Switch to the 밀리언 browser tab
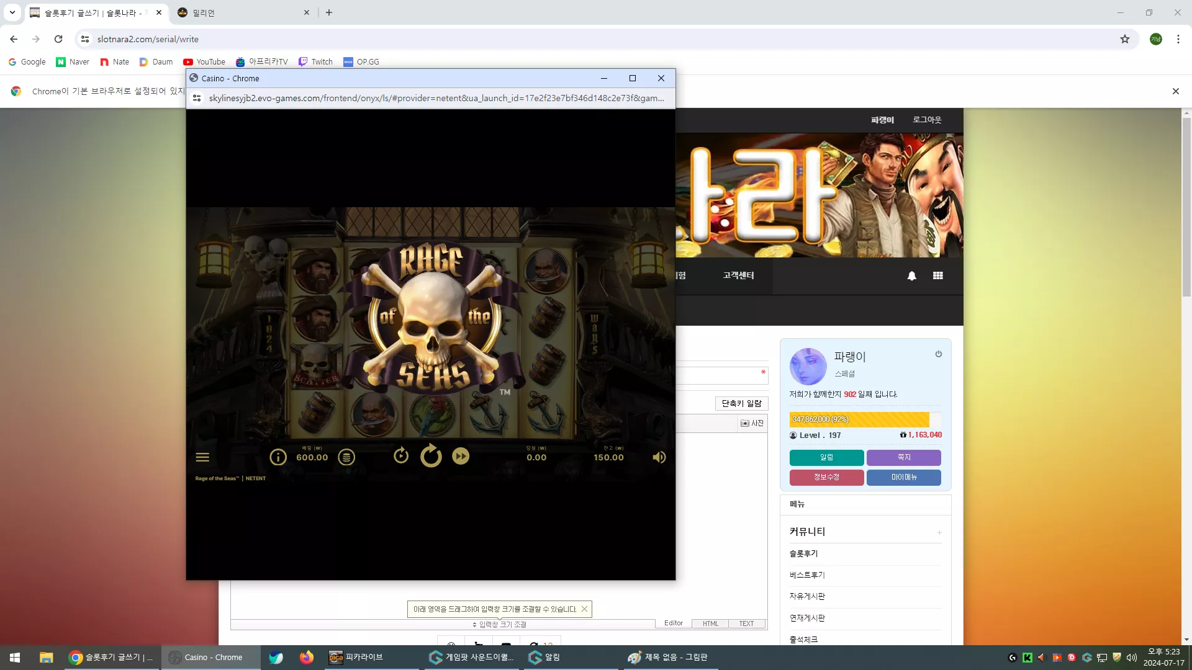Viewport: 1192px width, 670px height. (243, 12)
